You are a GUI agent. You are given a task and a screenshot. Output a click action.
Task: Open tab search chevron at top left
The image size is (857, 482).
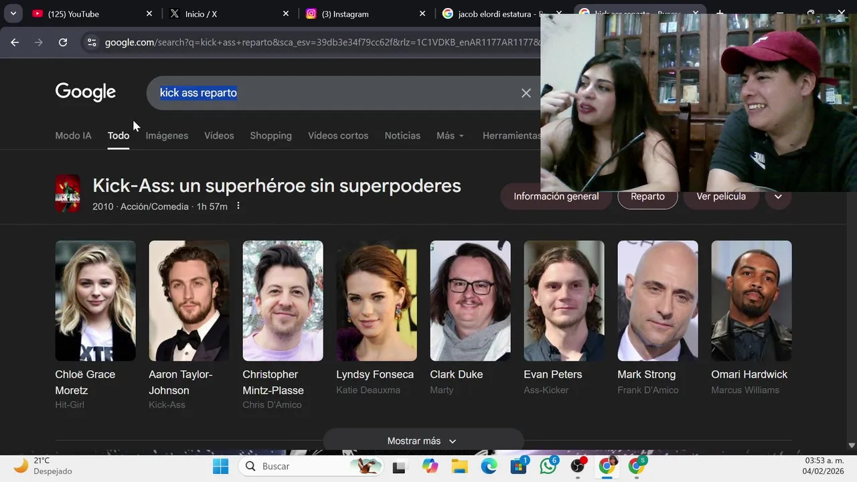[13, 13]
